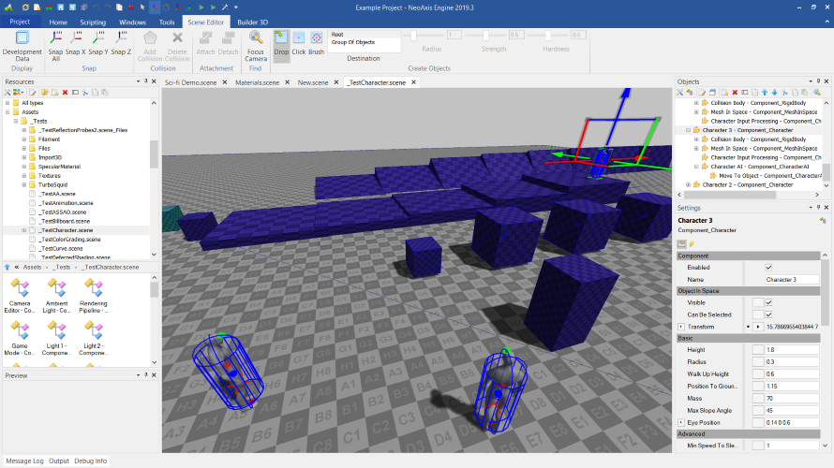Viewport: 834px width, 468px height.
Task: Click the Radius slider handle
Action: [413, 35]
